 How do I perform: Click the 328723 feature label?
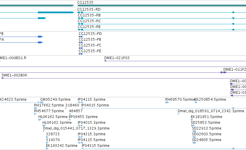(53, 134)
